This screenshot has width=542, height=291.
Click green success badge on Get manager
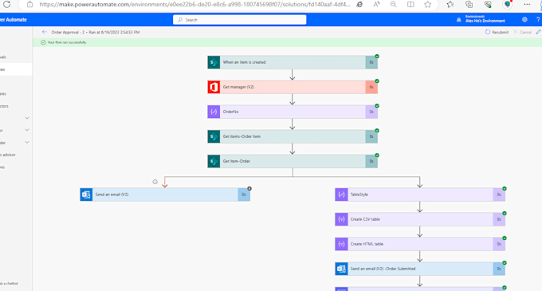(x=377, y=81)
